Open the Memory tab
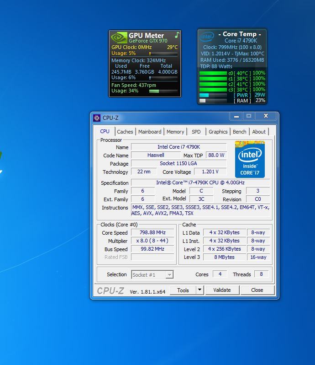The width and height of the screenshot is (315, 365). click(x=175, y=132)
